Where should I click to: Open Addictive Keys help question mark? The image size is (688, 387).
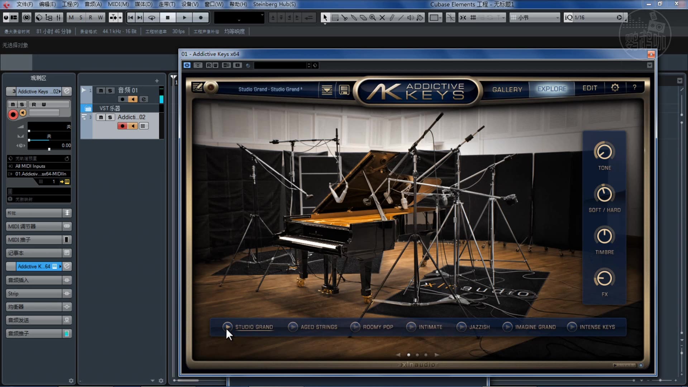coord(635,87)
